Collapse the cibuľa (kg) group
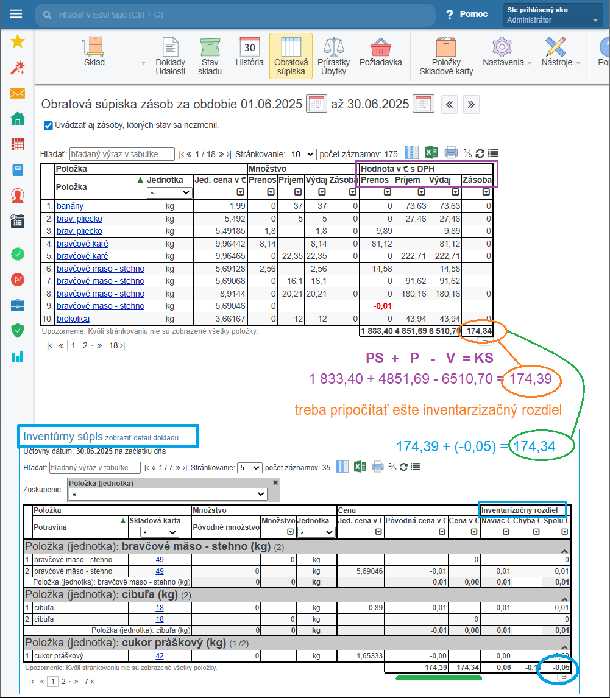Screen dimensions: 610x698 pyautogui.click(x=564, y=599)
